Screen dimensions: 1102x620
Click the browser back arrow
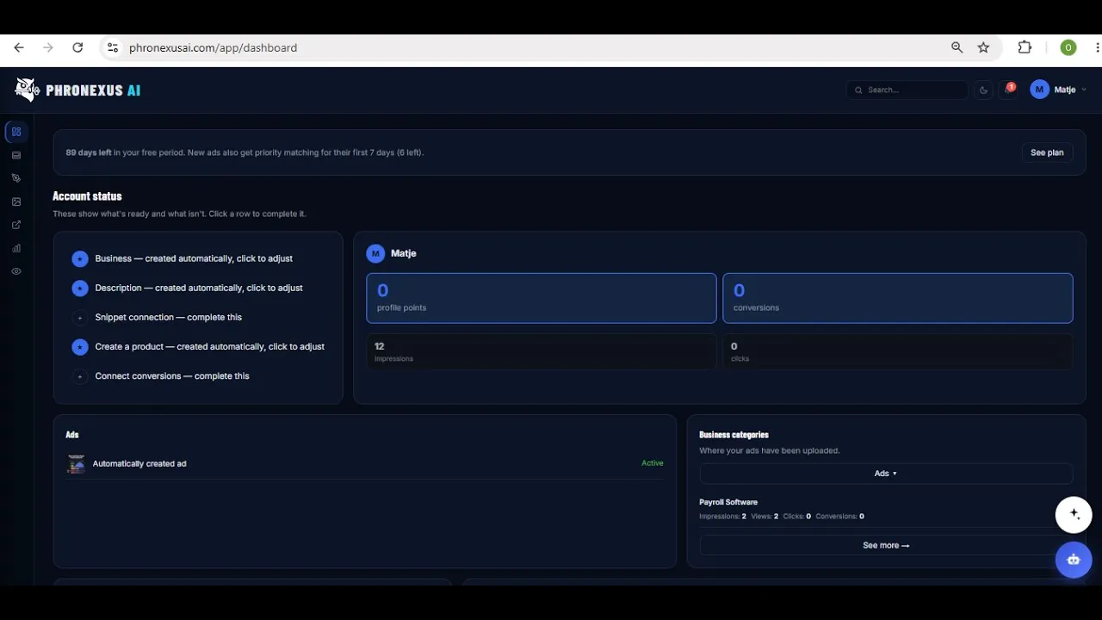click(x=19, y=48)
